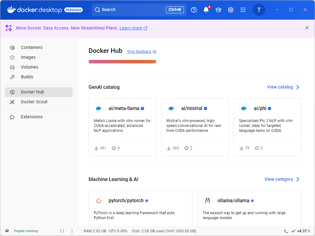Navigate to the Images section

(28, 57)
